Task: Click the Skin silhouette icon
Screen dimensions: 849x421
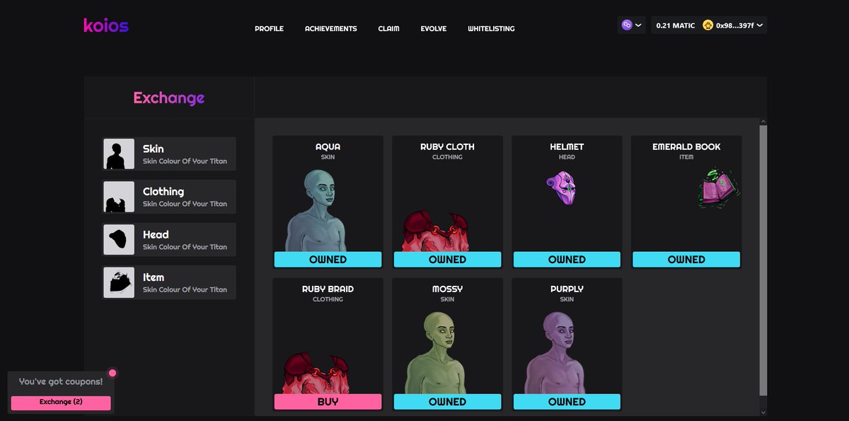Action: tap(119, 154)
